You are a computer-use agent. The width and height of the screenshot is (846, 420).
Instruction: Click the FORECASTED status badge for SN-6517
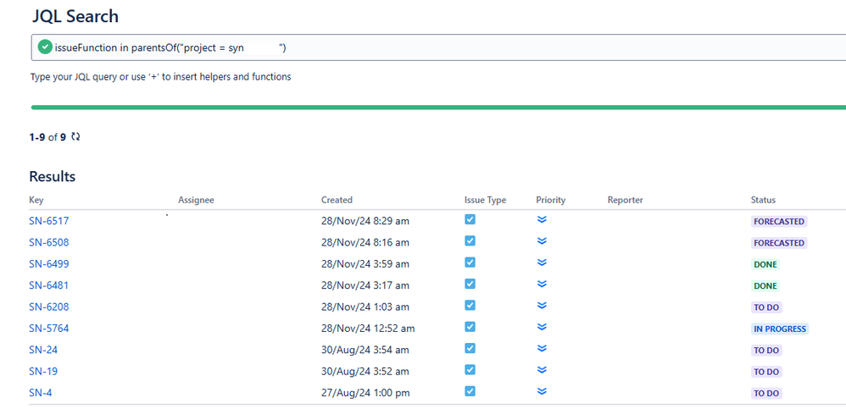point(779,222)
